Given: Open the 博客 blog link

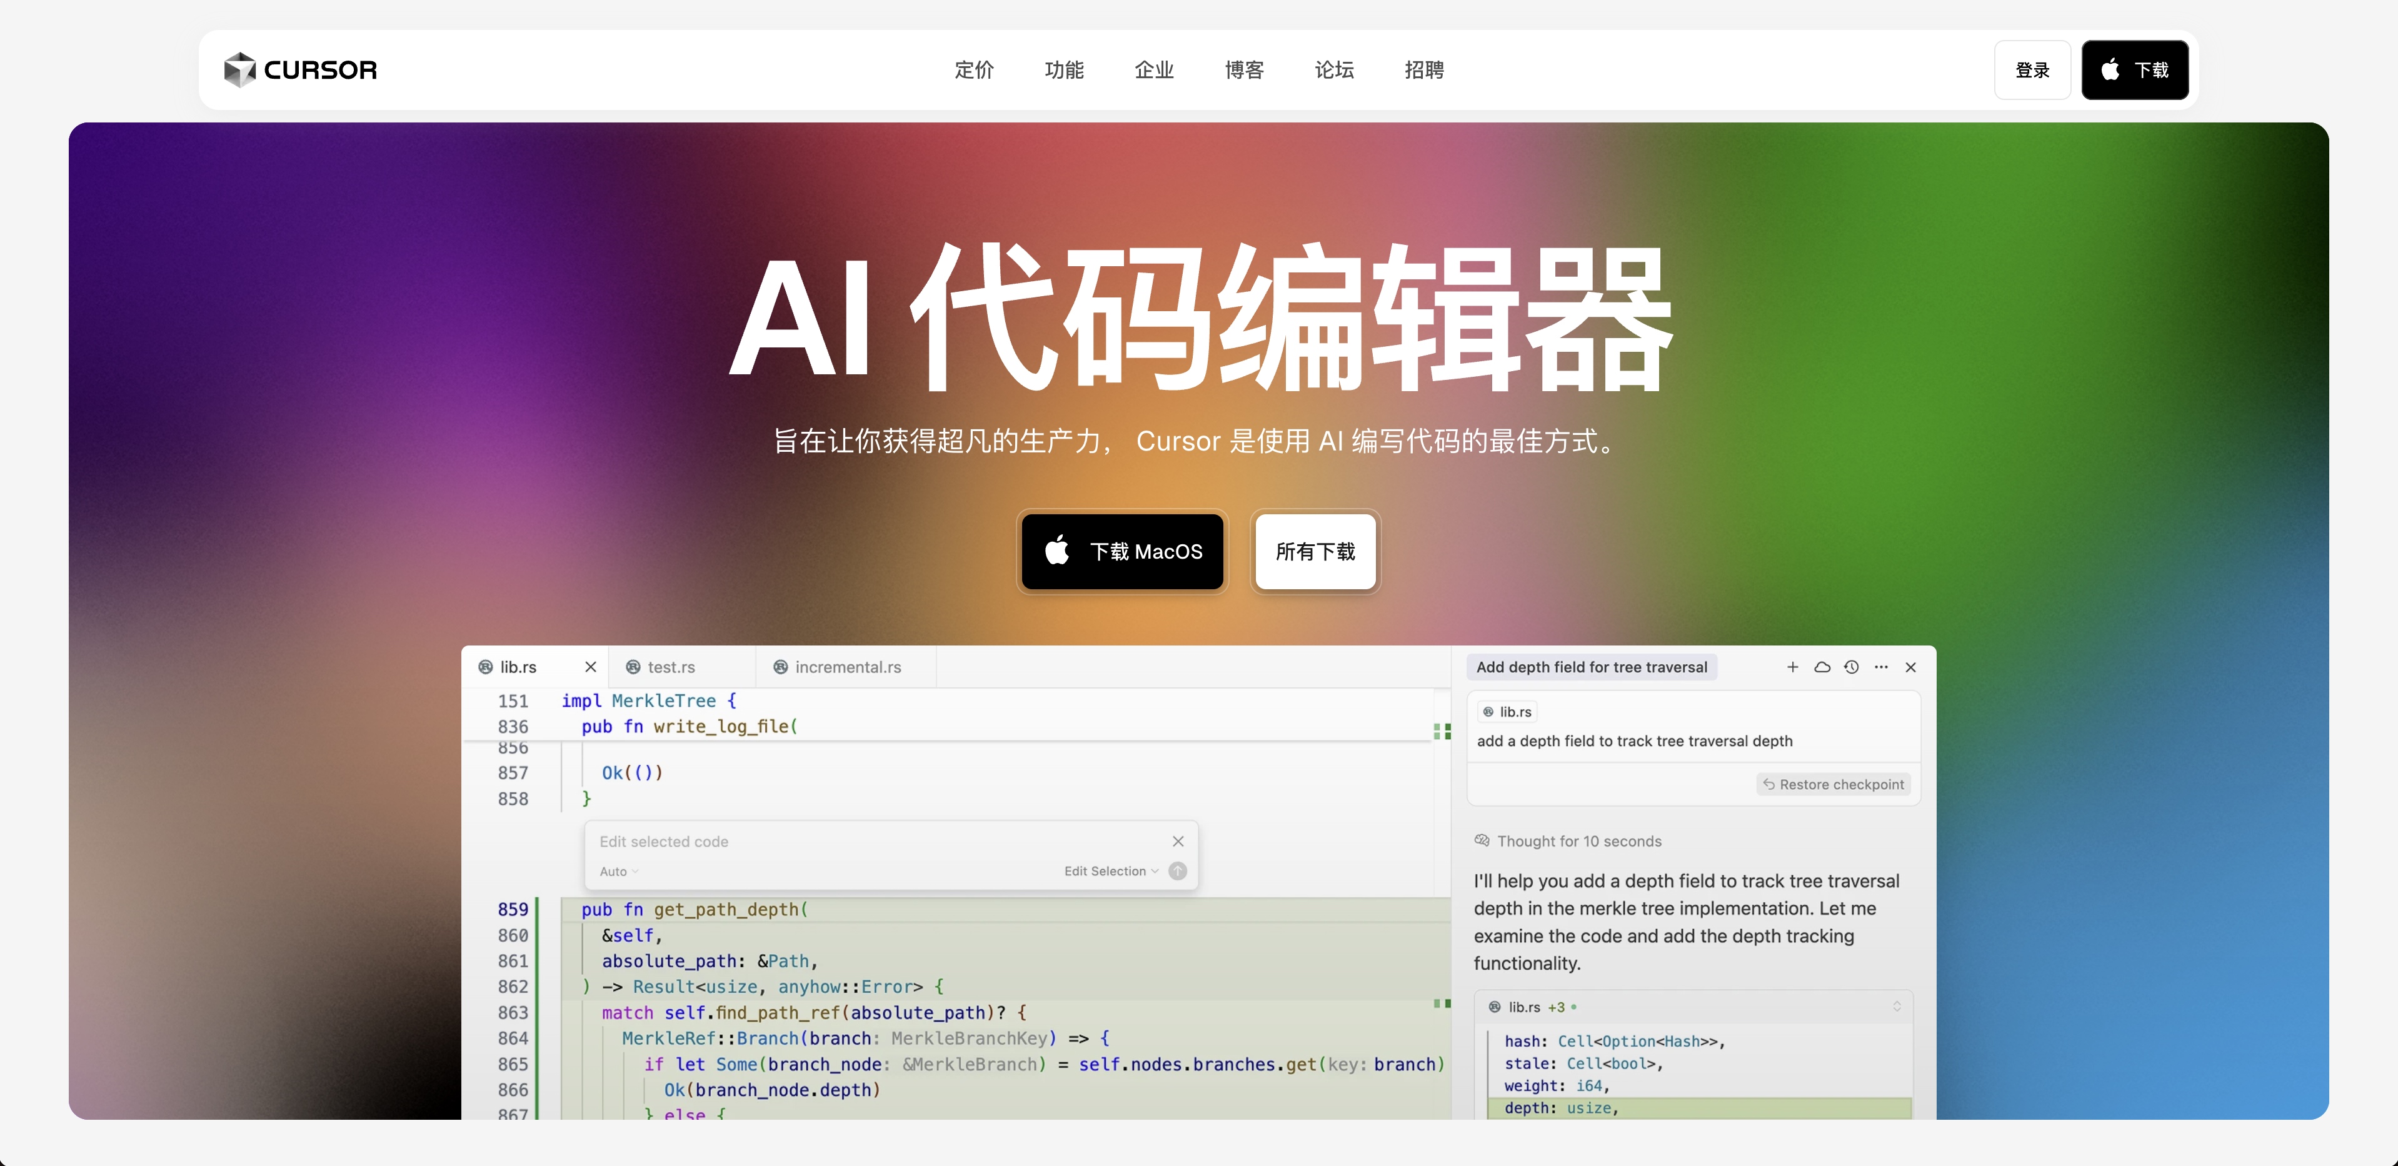Looking at the screenshot, I should 1245,70.
